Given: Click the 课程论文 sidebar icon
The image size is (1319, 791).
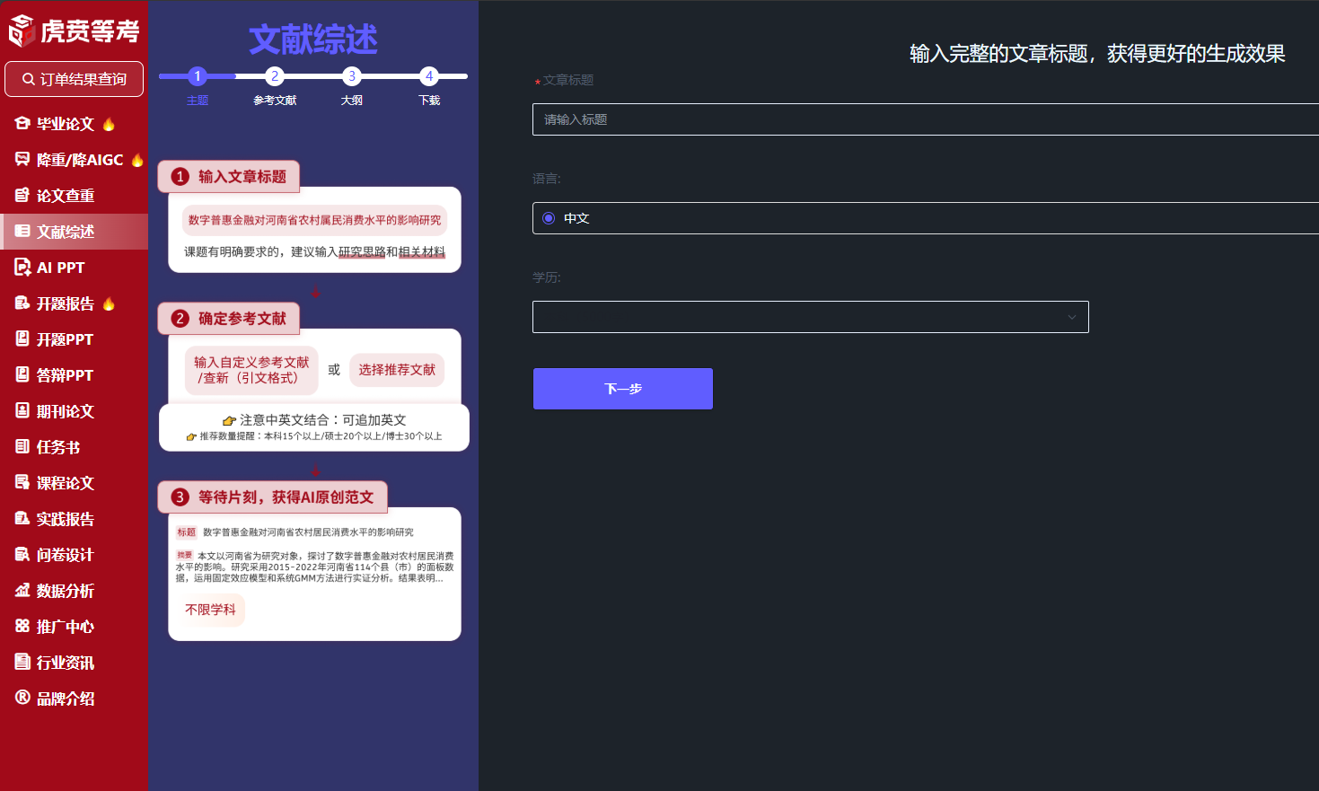Looking at the screenshot, I should coord(22,482).
